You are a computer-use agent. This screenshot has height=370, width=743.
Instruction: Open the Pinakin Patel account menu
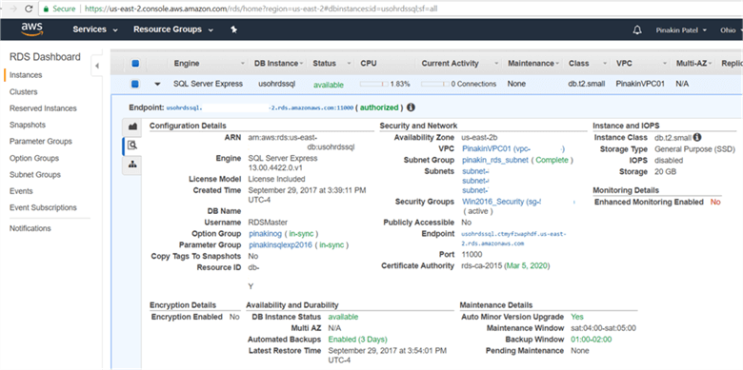click(x=681, y=29)
